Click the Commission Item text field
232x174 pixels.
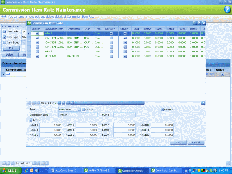point(78,115)
